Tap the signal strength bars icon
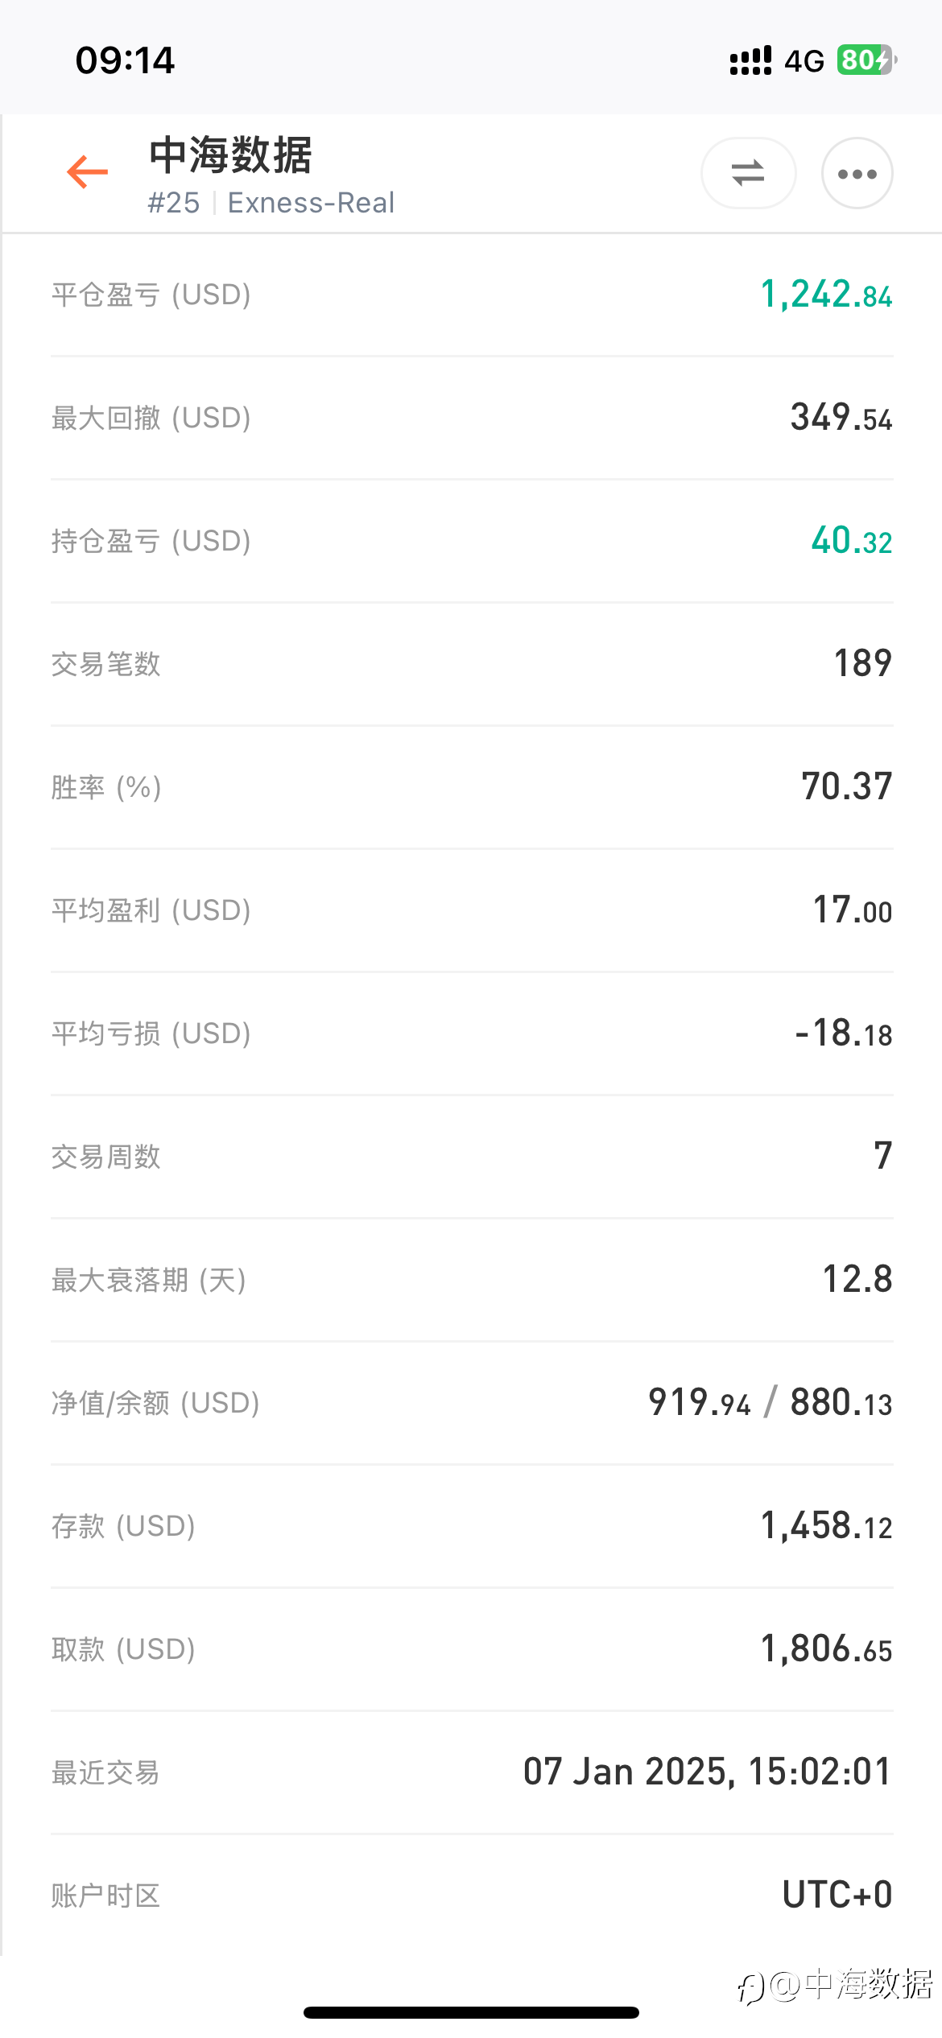 pos(750,61)
